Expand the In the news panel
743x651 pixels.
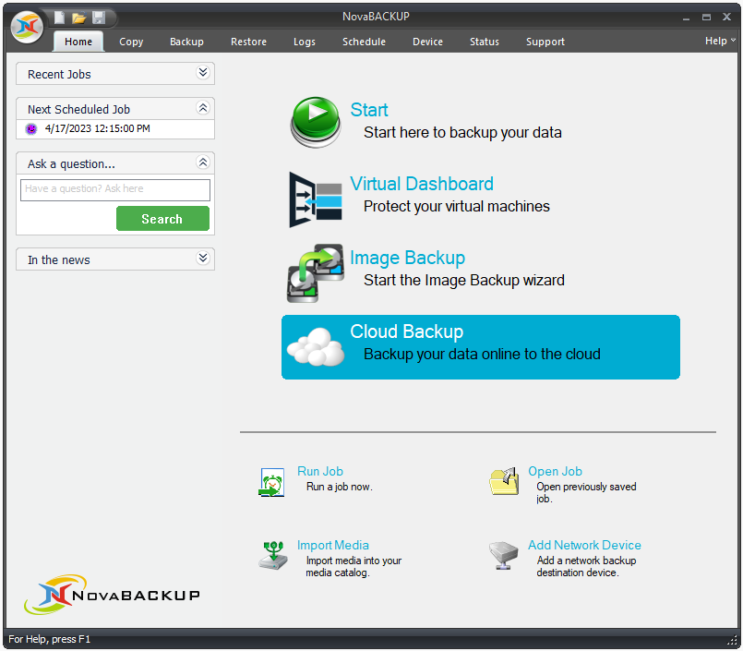203,259
